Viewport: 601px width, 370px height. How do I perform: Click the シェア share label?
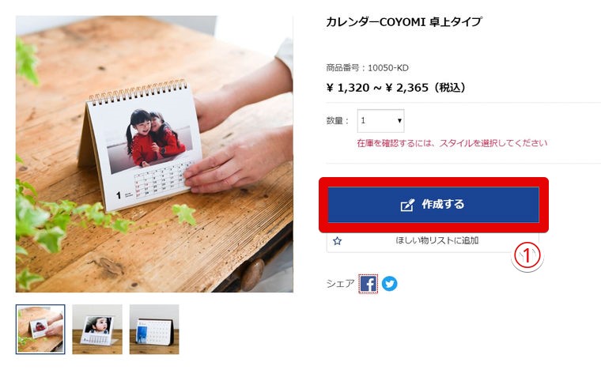(x=340, y=284)
